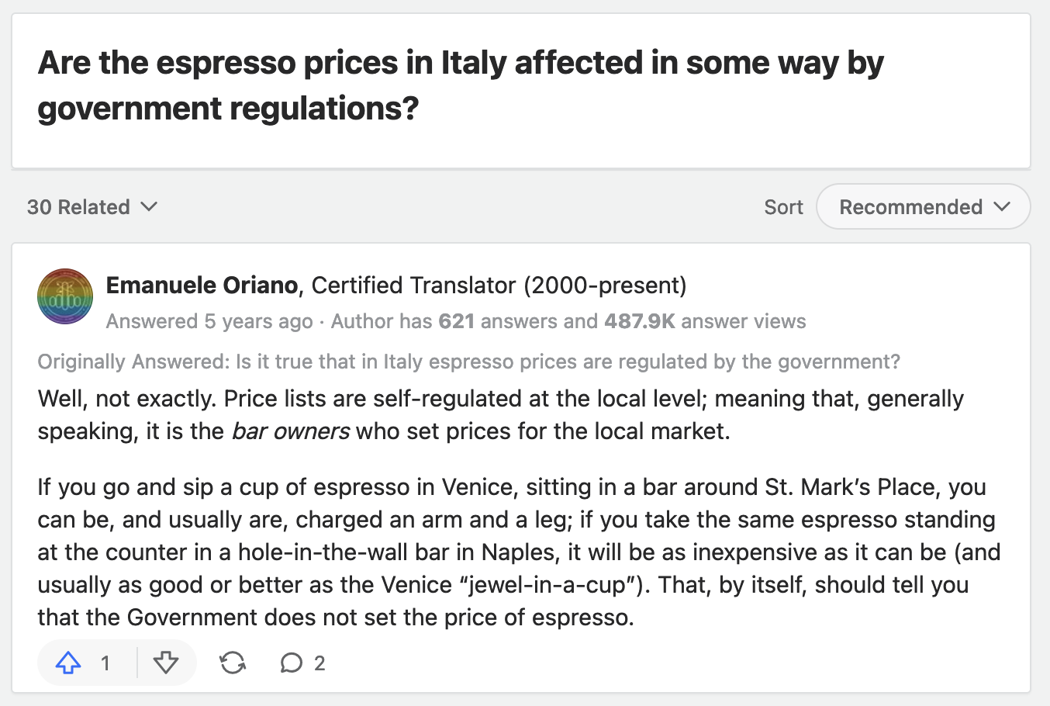The width and height of the screenshot is (1050, 706).
Task: Expand the "30 Related" questions dropdown
Action: point(92,207)
